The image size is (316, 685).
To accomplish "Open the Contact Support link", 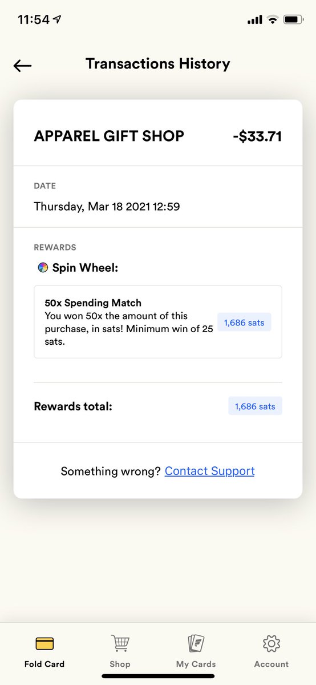I will pyautogui.click(x=209, y=471).
